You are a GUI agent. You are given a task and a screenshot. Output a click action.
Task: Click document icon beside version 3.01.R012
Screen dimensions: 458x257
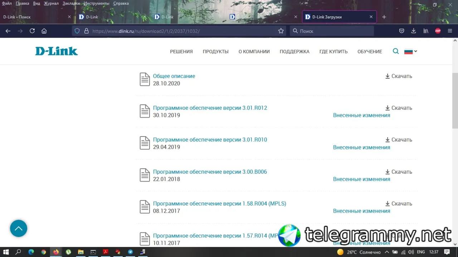click(x=145, y=111)
